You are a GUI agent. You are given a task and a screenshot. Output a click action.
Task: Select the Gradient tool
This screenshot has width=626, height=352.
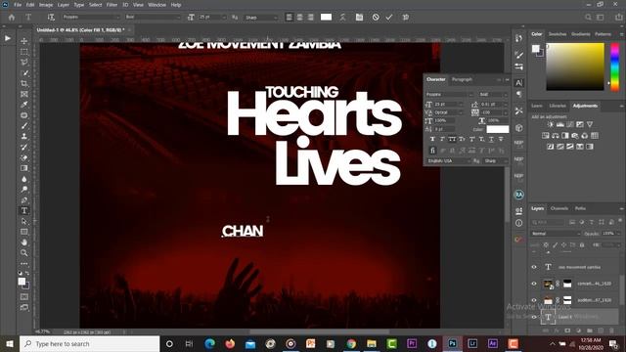(x=24, y=168)
